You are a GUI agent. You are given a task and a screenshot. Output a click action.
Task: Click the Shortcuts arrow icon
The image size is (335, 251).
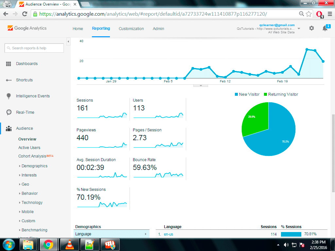[x=9, y=80]
